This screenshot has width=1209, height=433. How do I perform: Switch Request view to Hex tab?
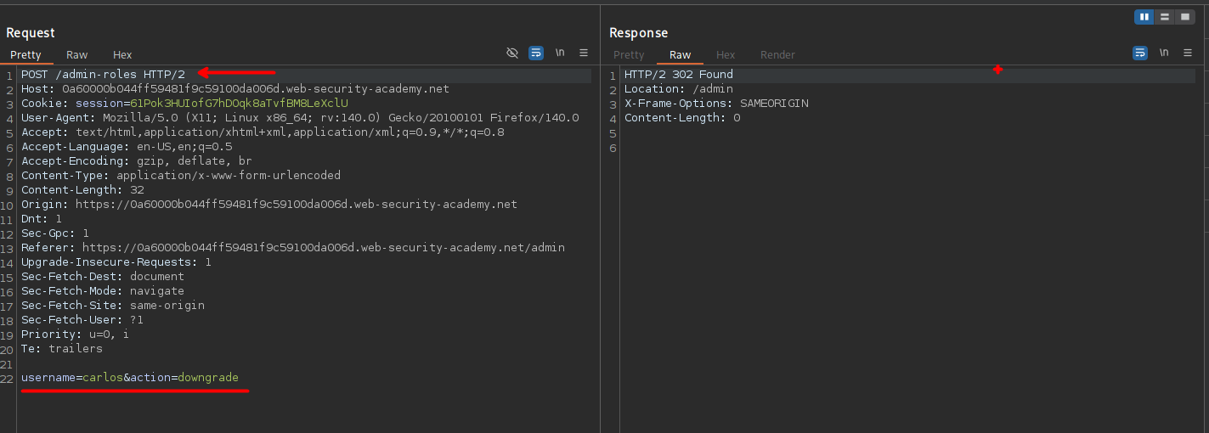click(x=122, y=54)
